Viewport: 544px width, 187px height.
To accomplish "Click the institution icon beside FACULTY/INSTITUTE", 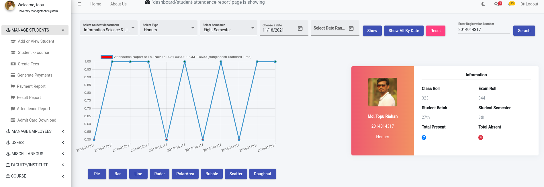I will pos(8,165).
